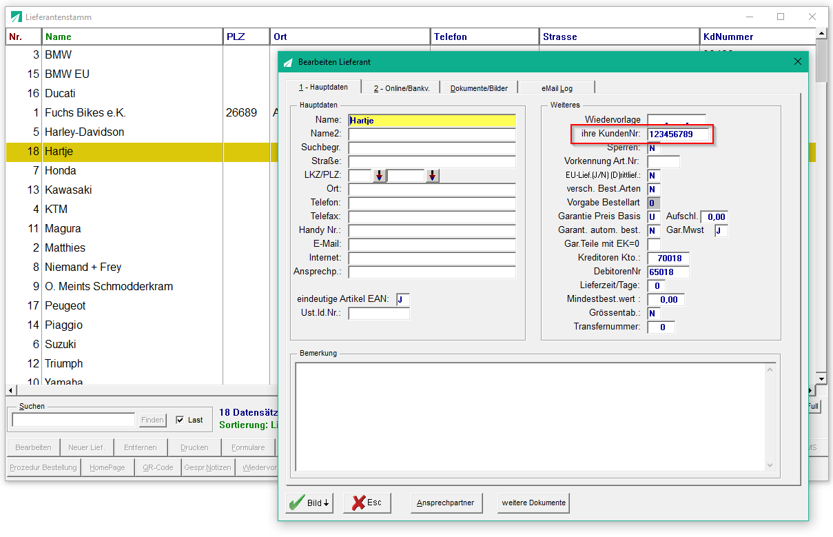This screenshot has width=833, height=537.
Task: Click the Finden search button
Action: click(x=153, y=420)
